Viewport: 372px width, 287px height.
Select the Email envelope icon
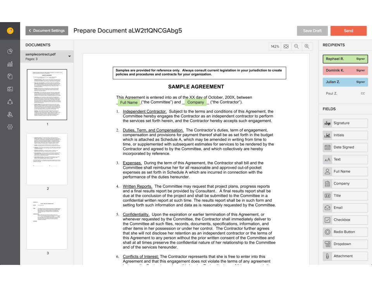[x=327, y=208]
